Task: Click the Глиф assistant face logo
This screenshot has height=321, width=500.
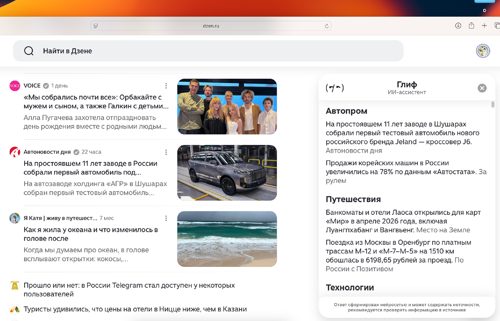Action: (335, 88)
